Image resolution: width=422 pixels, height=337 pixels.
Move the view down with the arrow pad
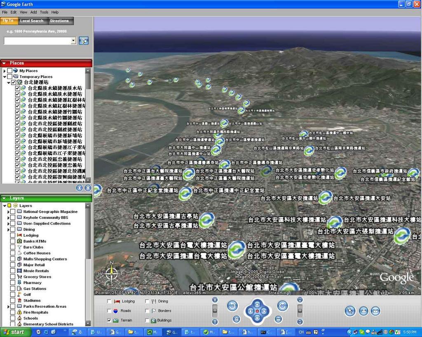[x=257, y=318]
